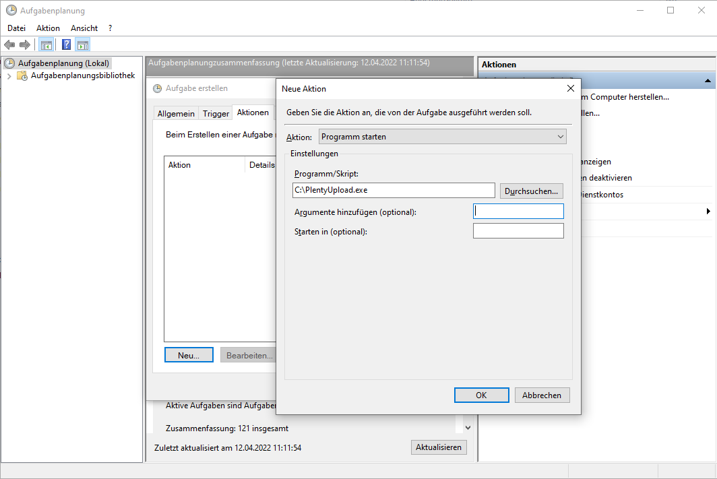Image resolution: width=717 pixels, height=479 pixels.
Task: Click the clock icon beside Aufgabenplanung (Lokal)
Action: (x=9, y=63)
